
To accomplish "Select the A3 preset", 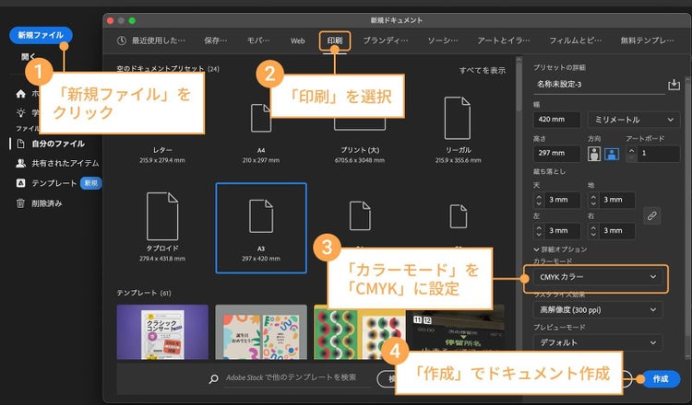I will point(261,228).
